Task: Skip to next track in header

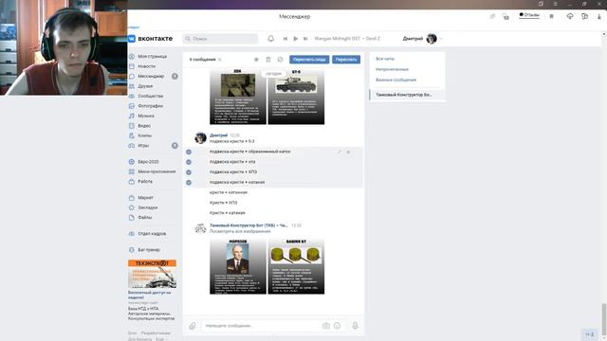Action: point(305,39)
